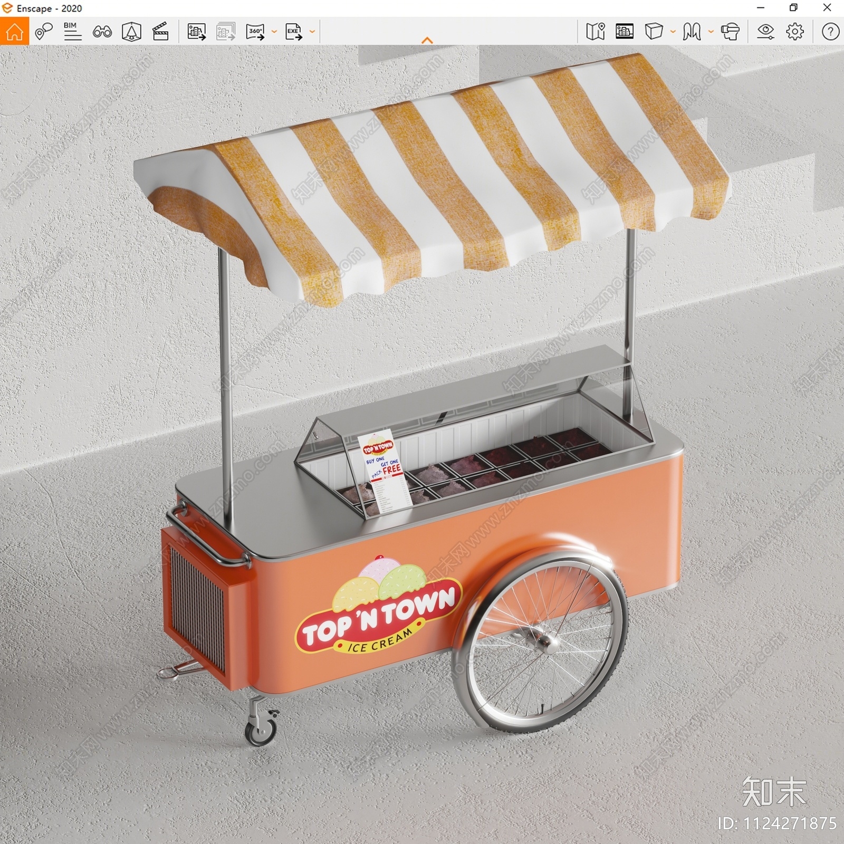Image resolution: width=844 pixels, height=844 pixels.
Task: Expand the 360° panorama dropdown arrow
Action: click(x=274, y=32)
